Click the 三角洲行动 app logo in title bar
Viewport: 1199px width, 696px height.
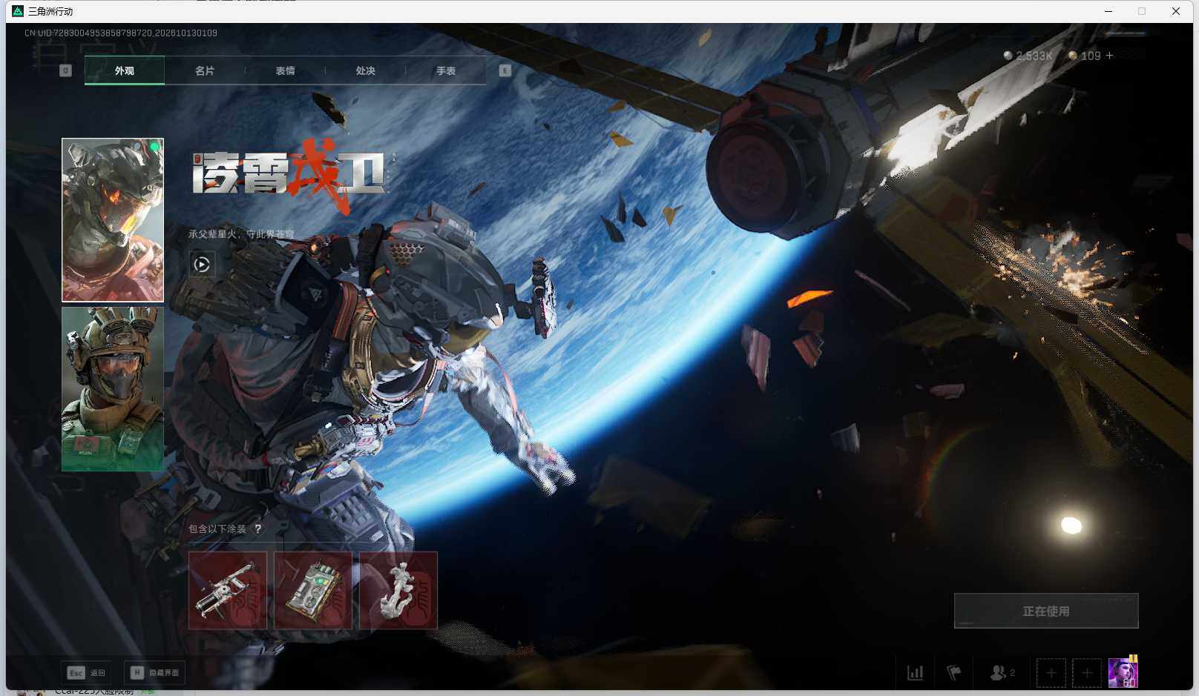[18, 11]
